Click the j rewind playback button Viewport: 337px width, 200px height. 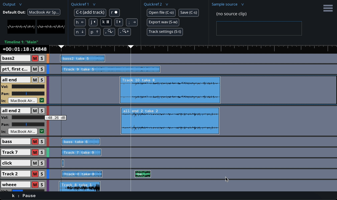pos(93,22)
